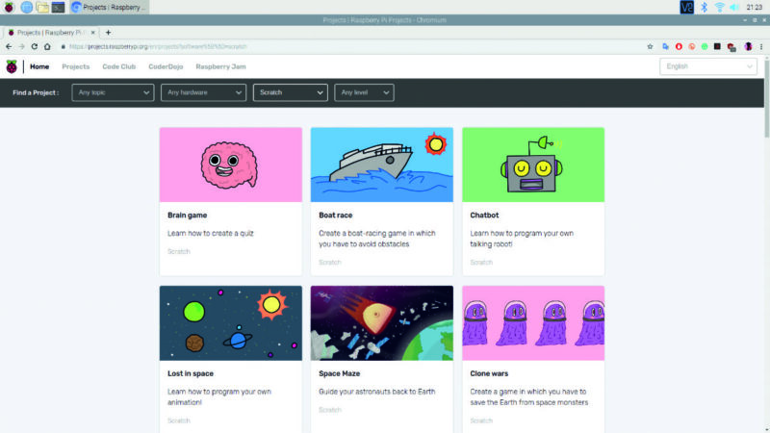Click 'Learn how to create a quiz' text

211,233
